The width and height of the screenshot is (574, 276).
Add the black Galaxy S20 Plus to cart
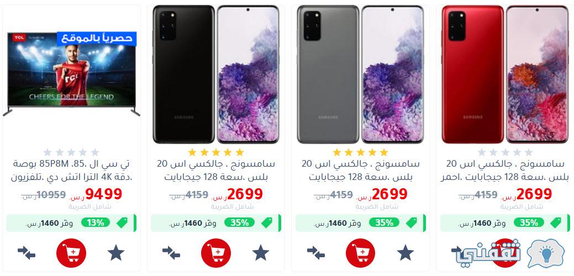(x=216, y=253)
